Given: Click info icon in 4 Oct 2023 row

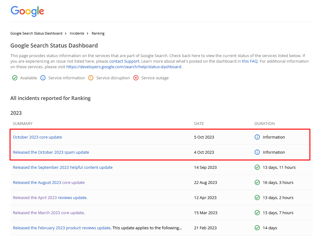Looking at the screenshot, I should coord(257,152).
